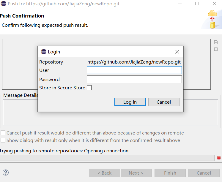Focus the Password input field
This screenshot has height=182, width=222.
[x=134, y=79]
